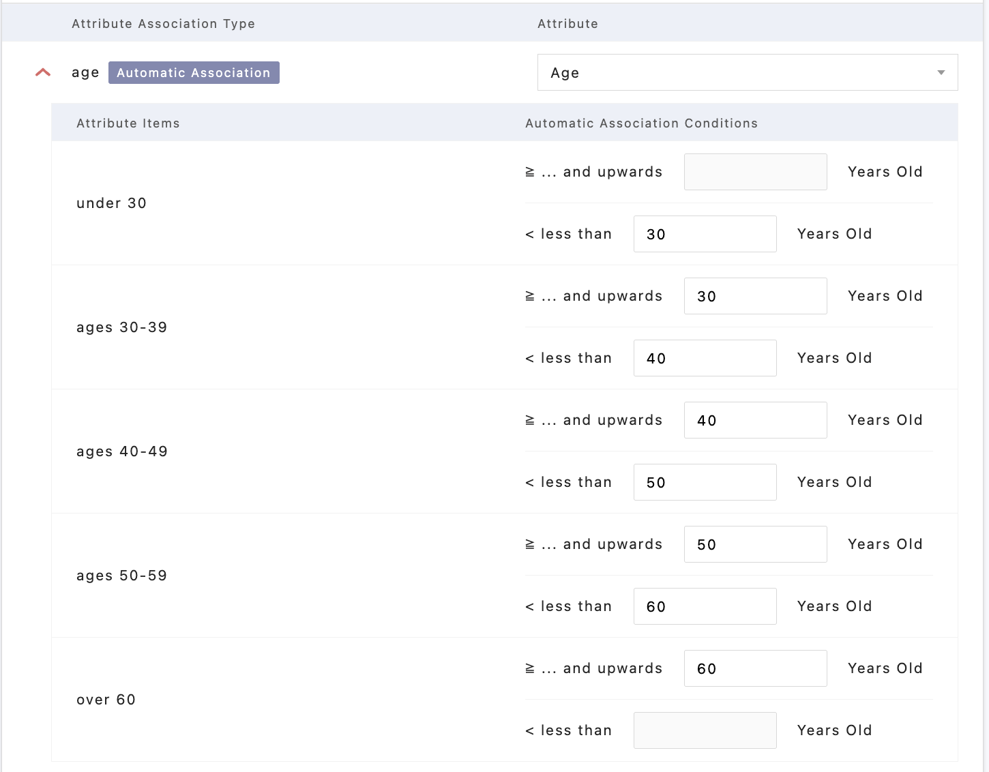Click the less than 40 input field
Viewport: 989px width, 772px height.
click(x=705, y=358)
